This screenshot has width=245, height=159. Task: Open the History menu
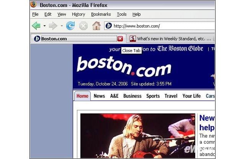tap(78, 14)
